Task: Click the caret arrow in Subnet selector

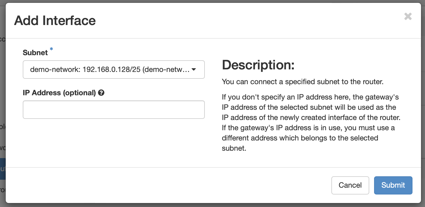Action: pos(193,69)
